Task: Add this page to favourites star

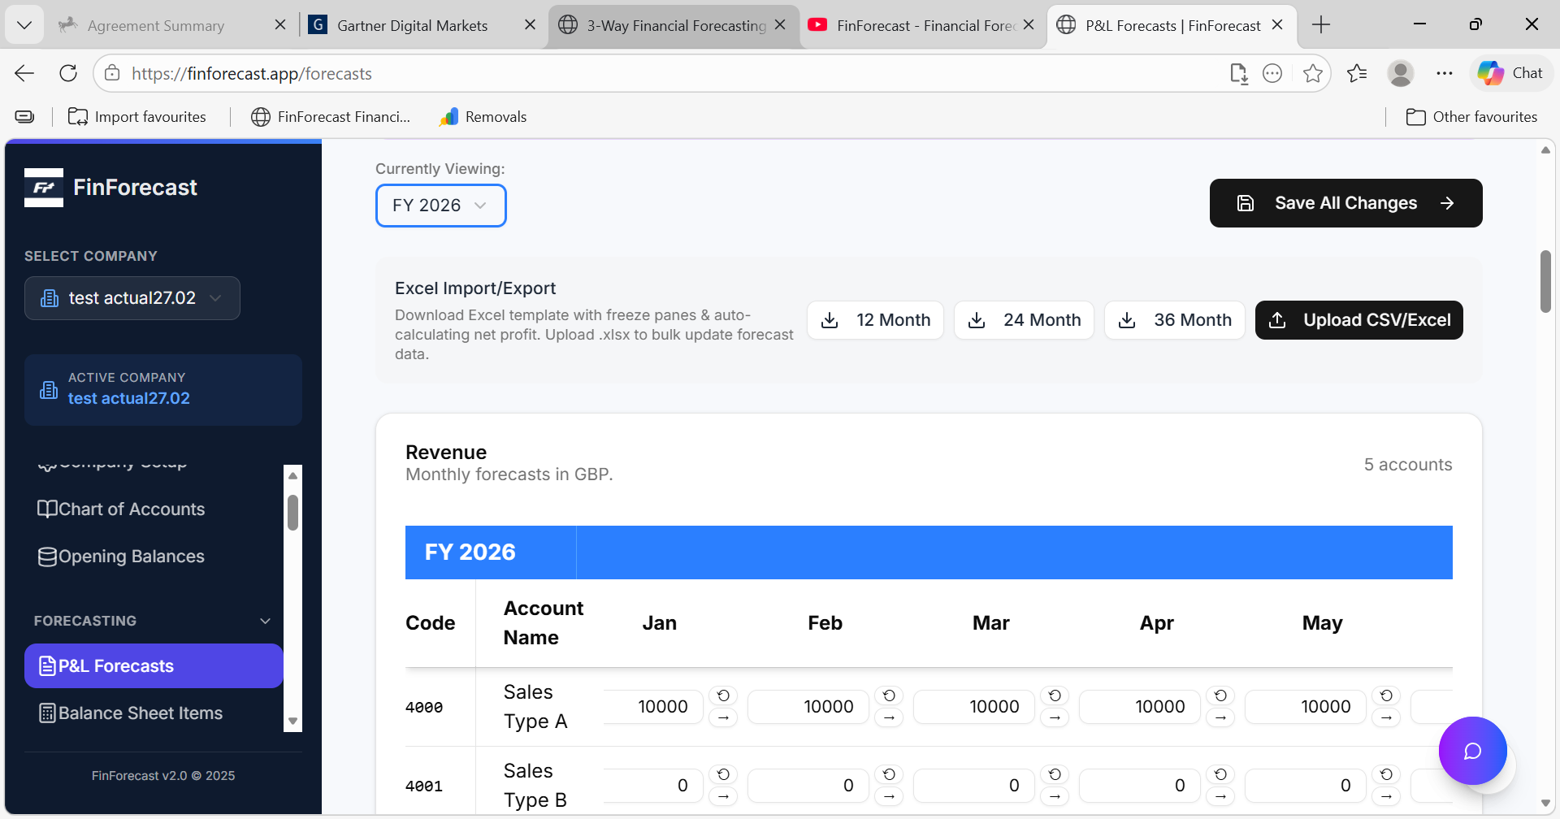Action: point(1312,74)
